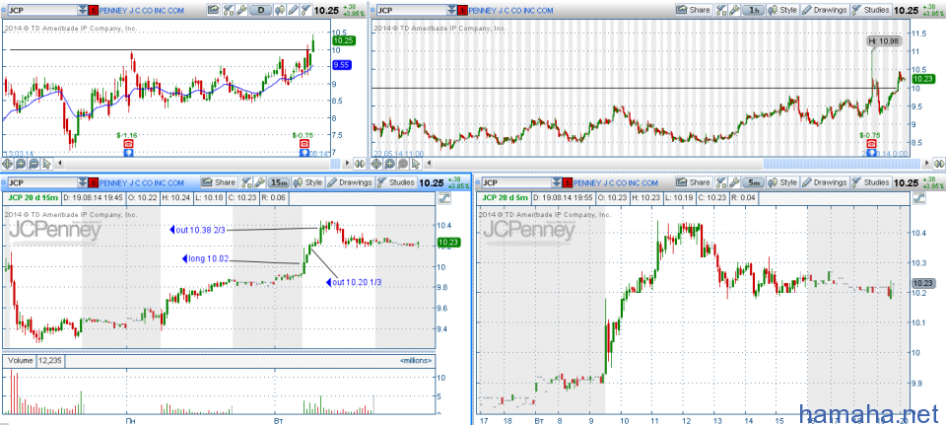
Task: Click the 'JCP 20 d 5m' chart title label
Action: click(x=504, y=198)
